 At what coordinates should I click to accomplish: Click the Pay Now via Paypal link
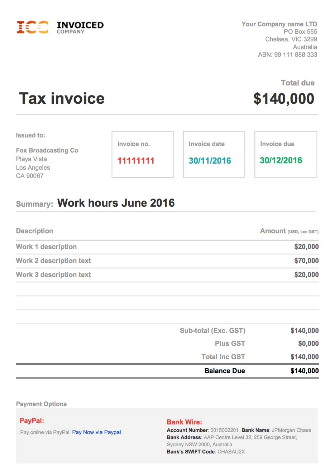point(96,432)
